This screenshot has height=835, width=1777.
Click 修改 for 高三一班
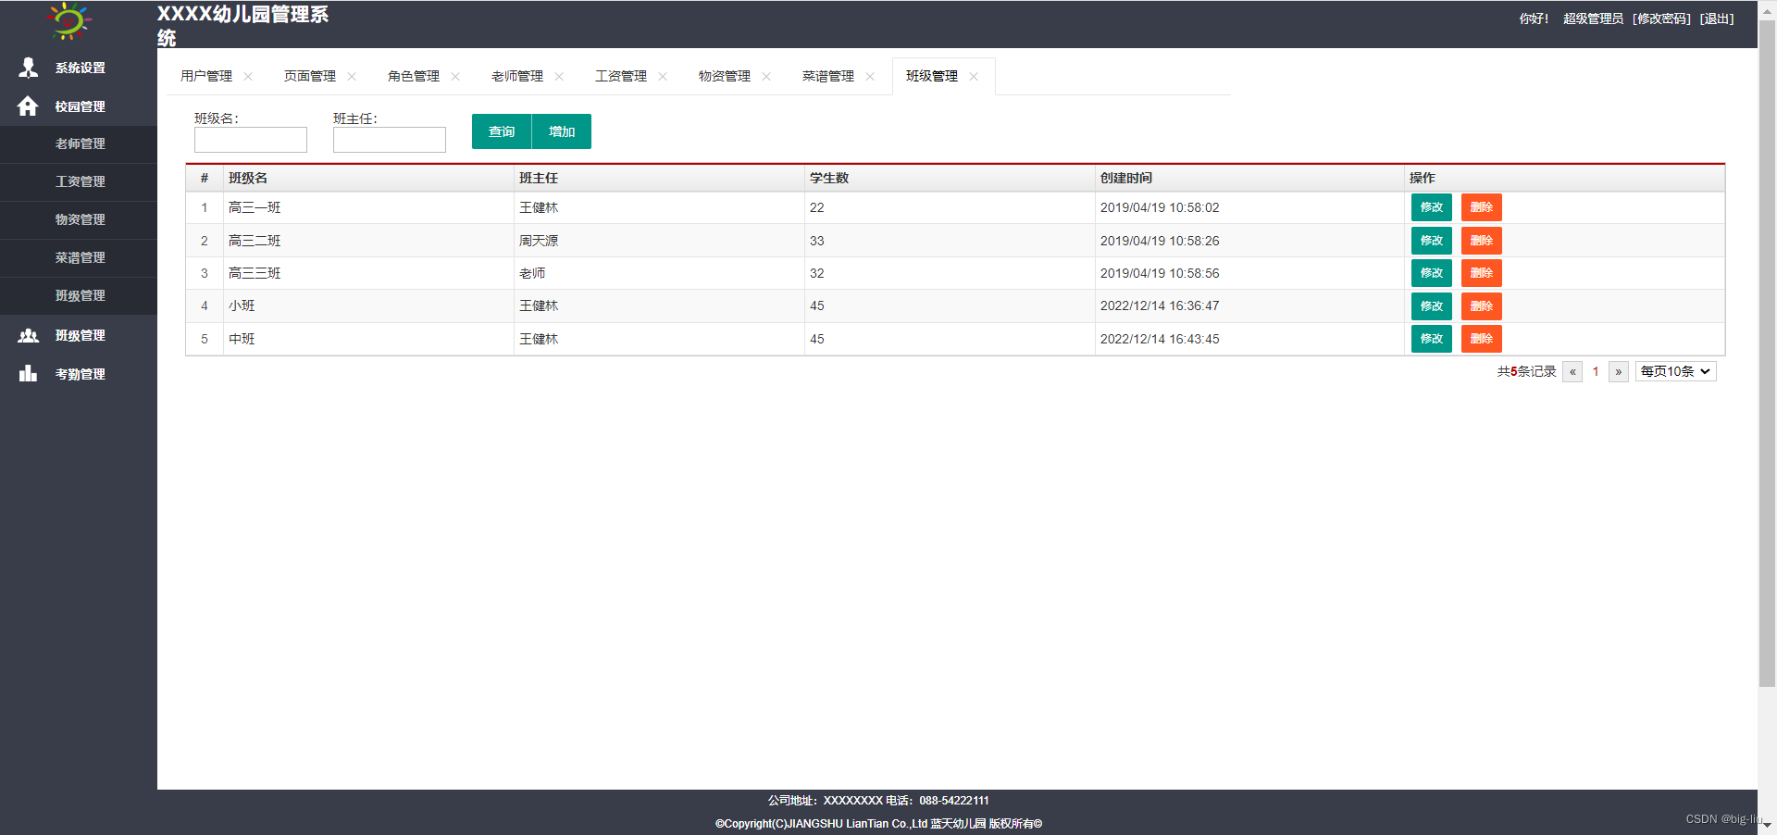click(x=1432, y=207)
